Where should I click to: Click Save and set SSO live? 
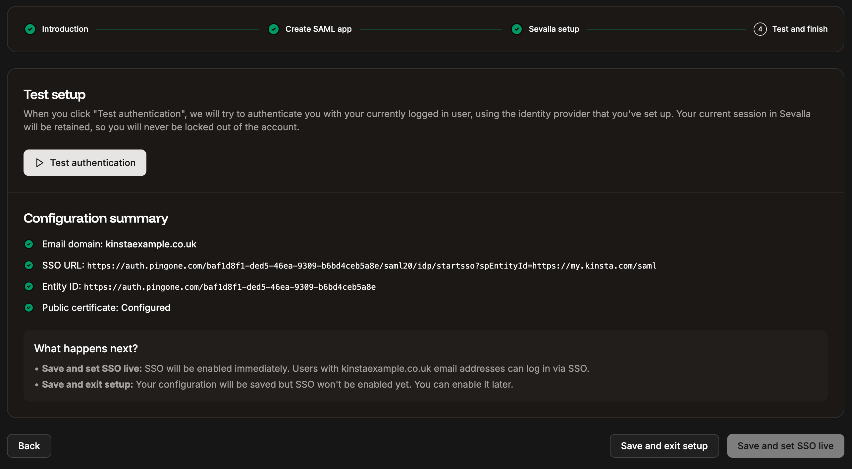[x=785, y=446]
